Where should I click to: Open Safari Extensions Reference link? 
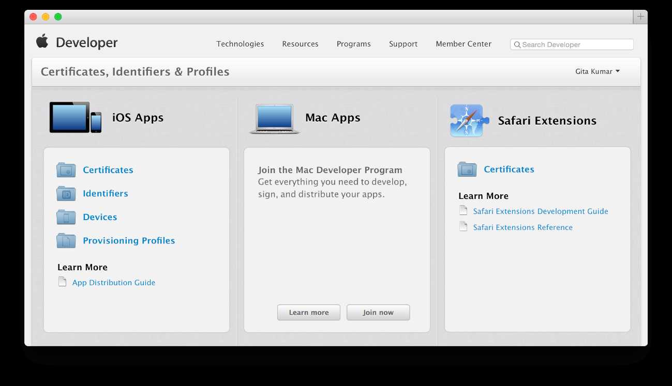pos(523,227)
